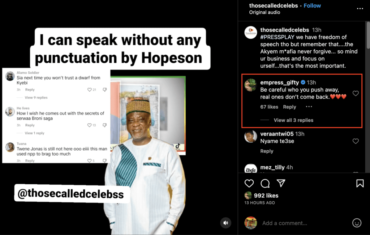Open the emoji picker smiley icon
The height and width of the screenshot is (235, 370).
pyautogui.click(x=357, y=223)
